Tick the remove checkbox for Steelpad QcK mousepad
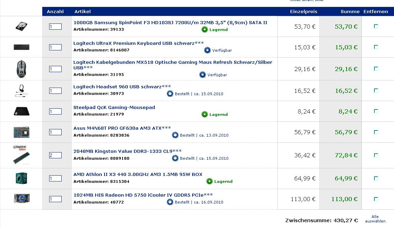This screenshot has height=227, width=394. click(x=376, y=111)
